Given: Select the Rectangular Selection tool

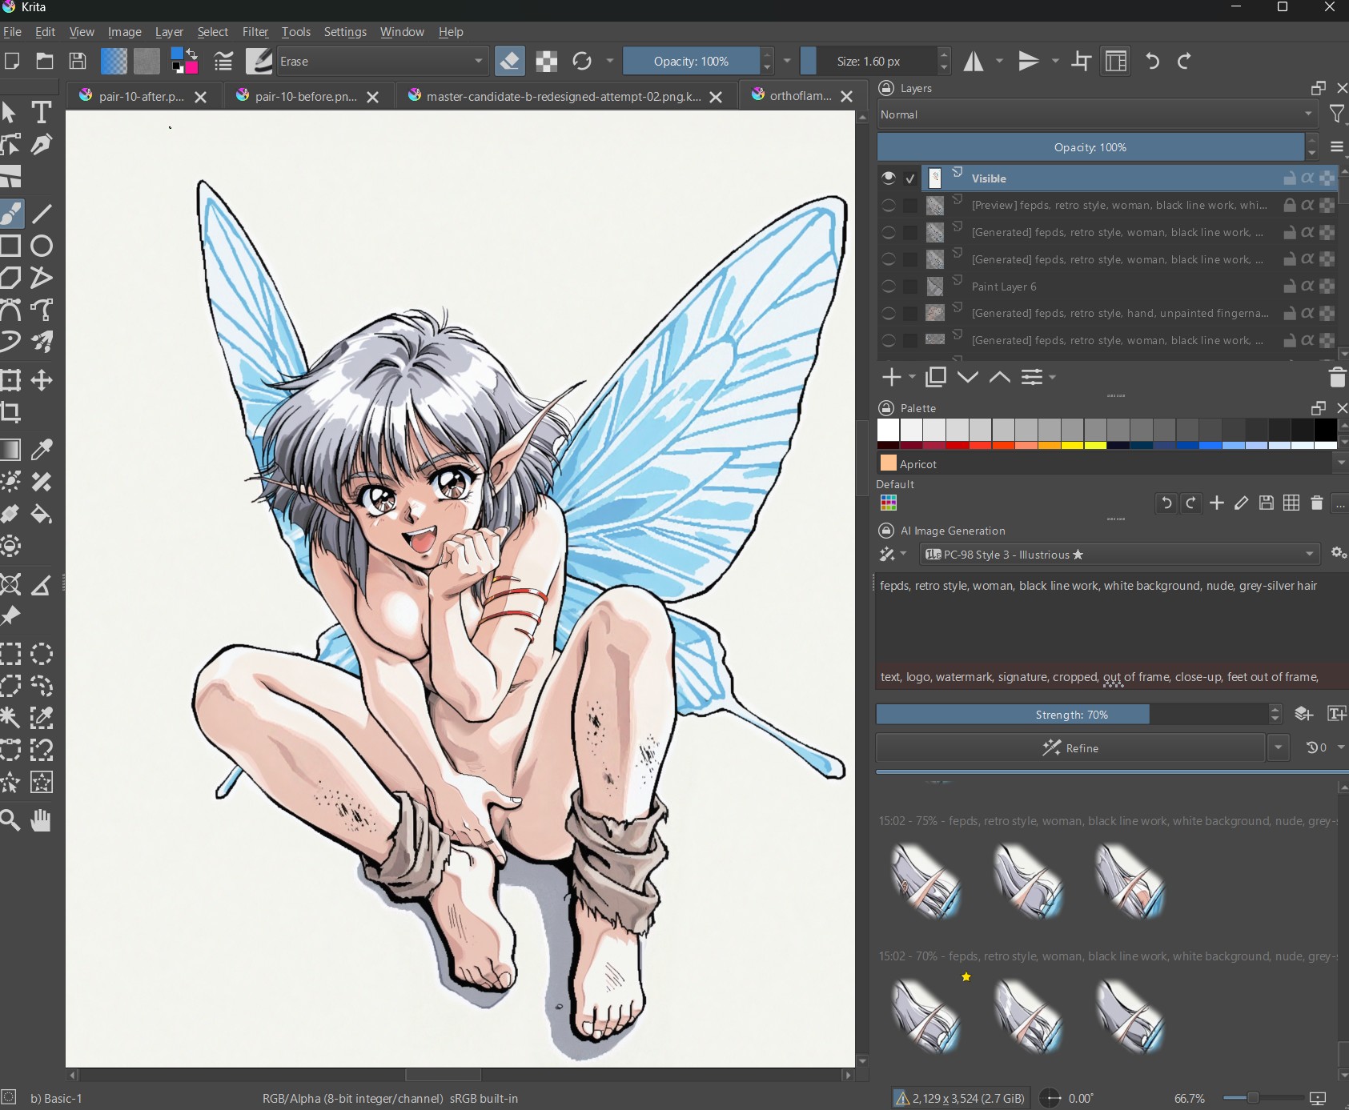Looking at the screenshot, I should point(11,654).
